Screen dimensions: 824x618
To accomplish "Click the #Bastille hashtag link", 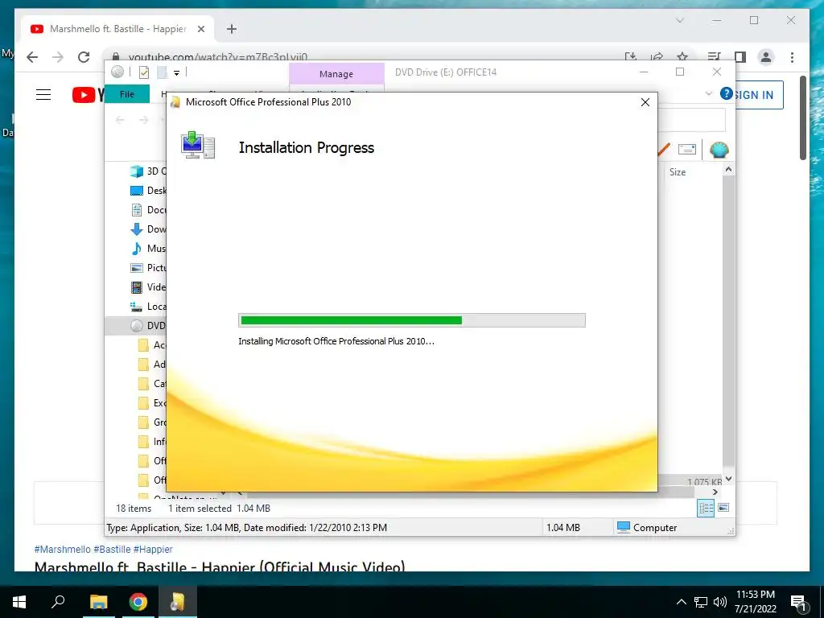I will (112, 549).
